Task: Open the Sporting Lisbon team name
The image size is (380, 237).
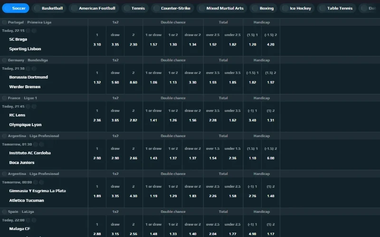Action: [x=25, y=49]
